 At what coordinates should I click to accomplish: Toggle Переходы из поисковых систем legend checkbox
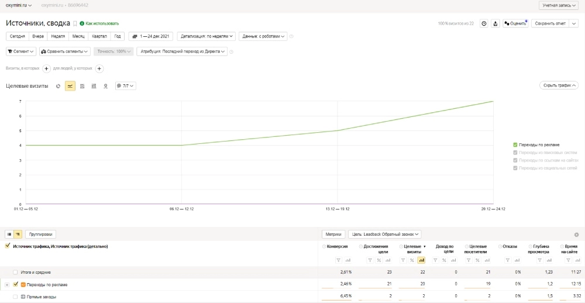[515, 153]
